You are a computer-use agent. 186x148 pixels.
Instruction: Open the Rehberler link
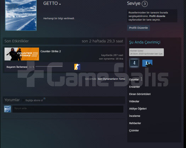(x=135, y=123)
